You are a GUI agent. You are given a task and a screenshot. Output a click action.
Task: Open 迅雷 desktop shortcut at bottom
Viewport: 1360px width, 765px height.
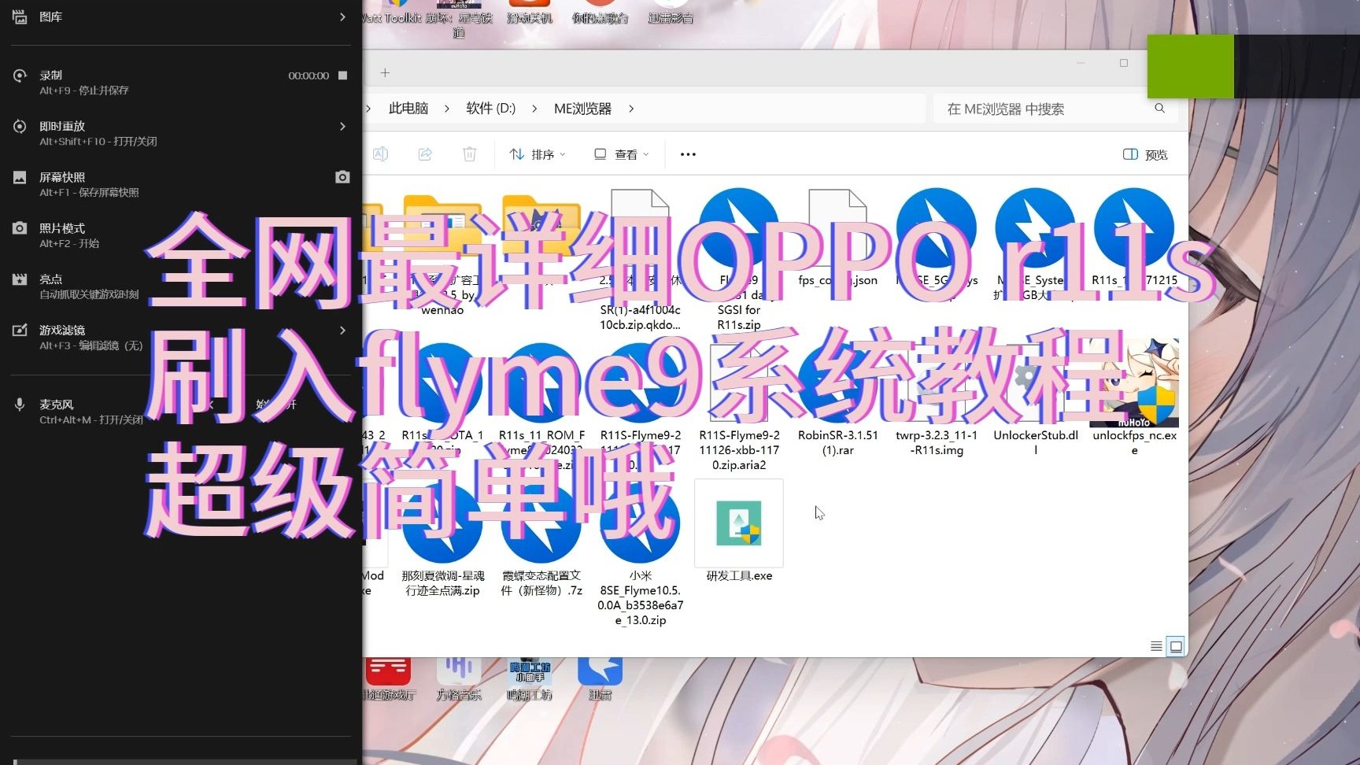[x=600, y=678]
